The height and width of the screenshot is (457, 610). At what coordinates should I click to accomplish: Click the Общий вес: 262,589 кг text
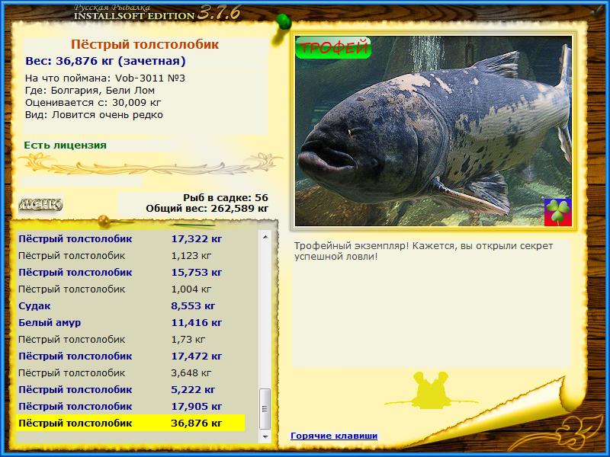coord(207,208)
